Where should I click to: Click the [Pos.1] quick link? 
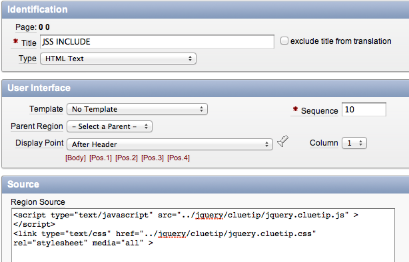pos(101,158)
